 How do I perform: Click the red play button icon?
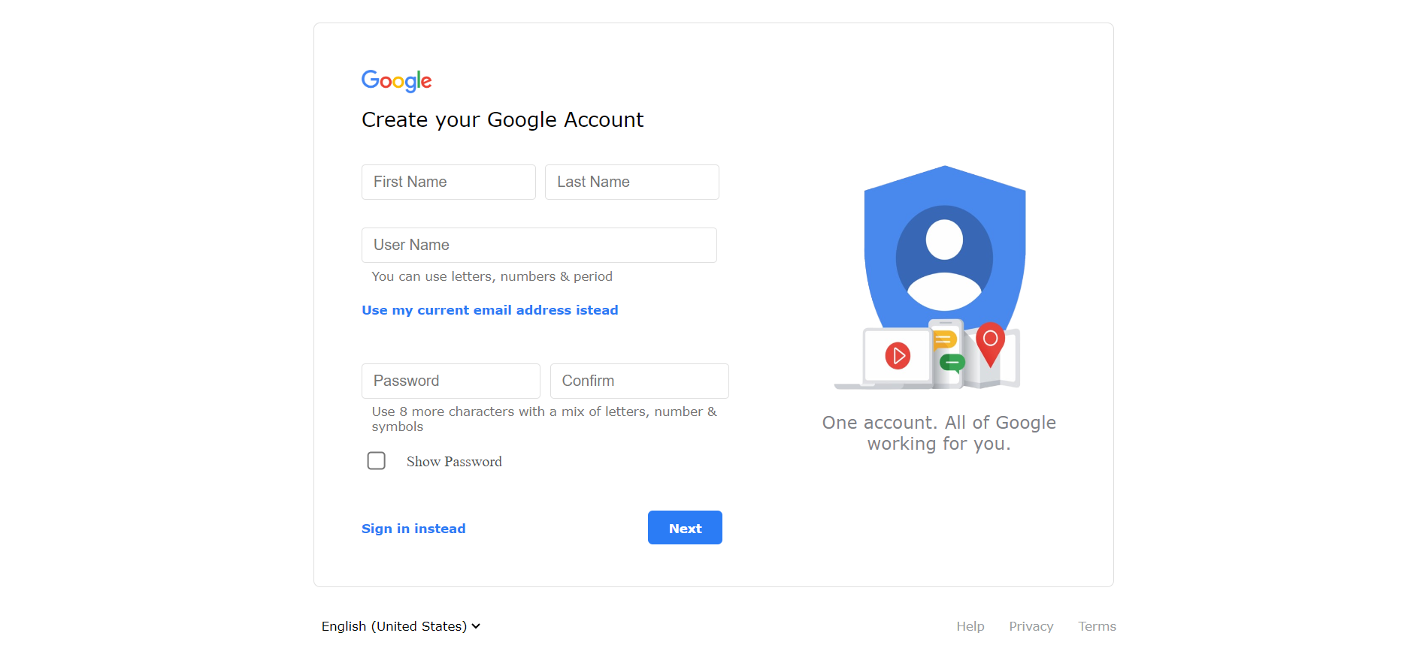[x=898, y=355]
